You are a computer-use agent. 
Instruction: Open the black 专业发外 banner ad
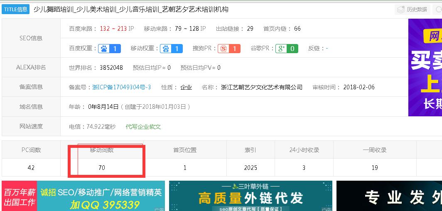tap(389, 196)
